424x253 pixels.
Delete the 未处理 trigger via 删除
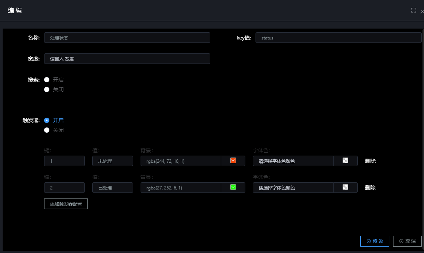370,161
